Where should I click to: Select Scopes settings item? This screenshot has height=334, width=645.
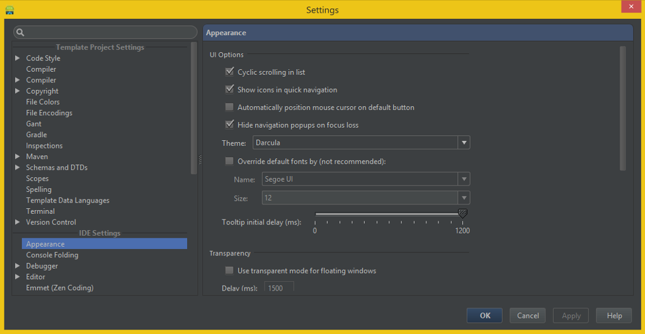[37, 178]
